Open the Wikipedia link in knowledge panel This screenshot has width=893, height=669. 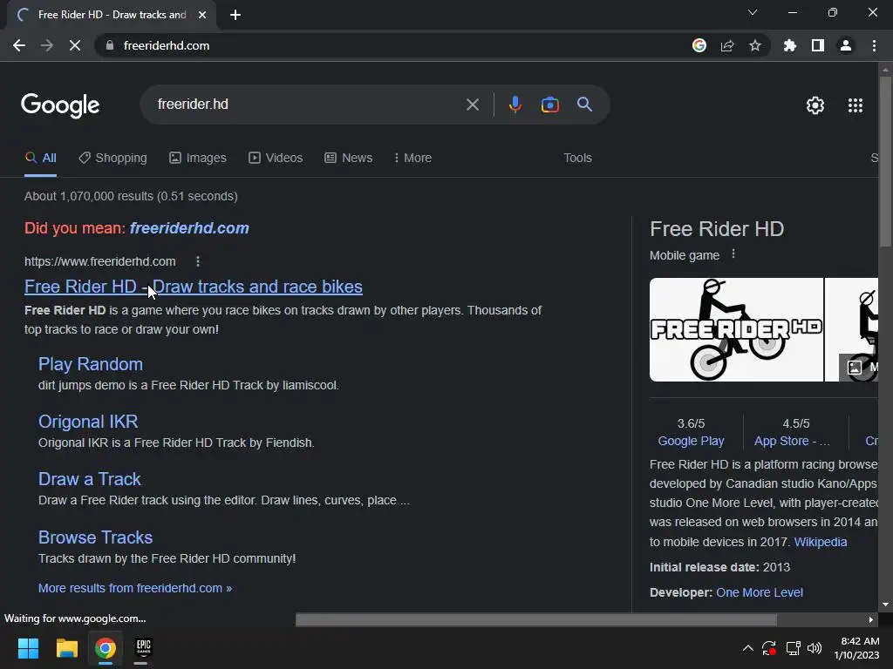(x=820, y=542)
